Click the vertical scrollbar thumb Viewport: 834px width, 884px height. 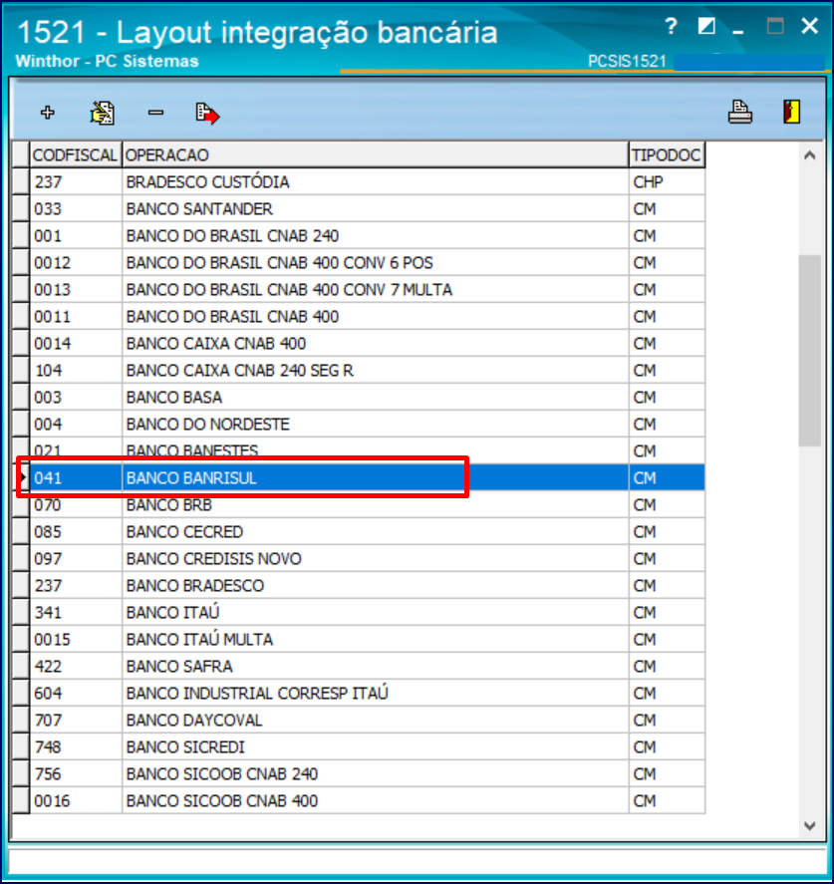pos(810,350)
